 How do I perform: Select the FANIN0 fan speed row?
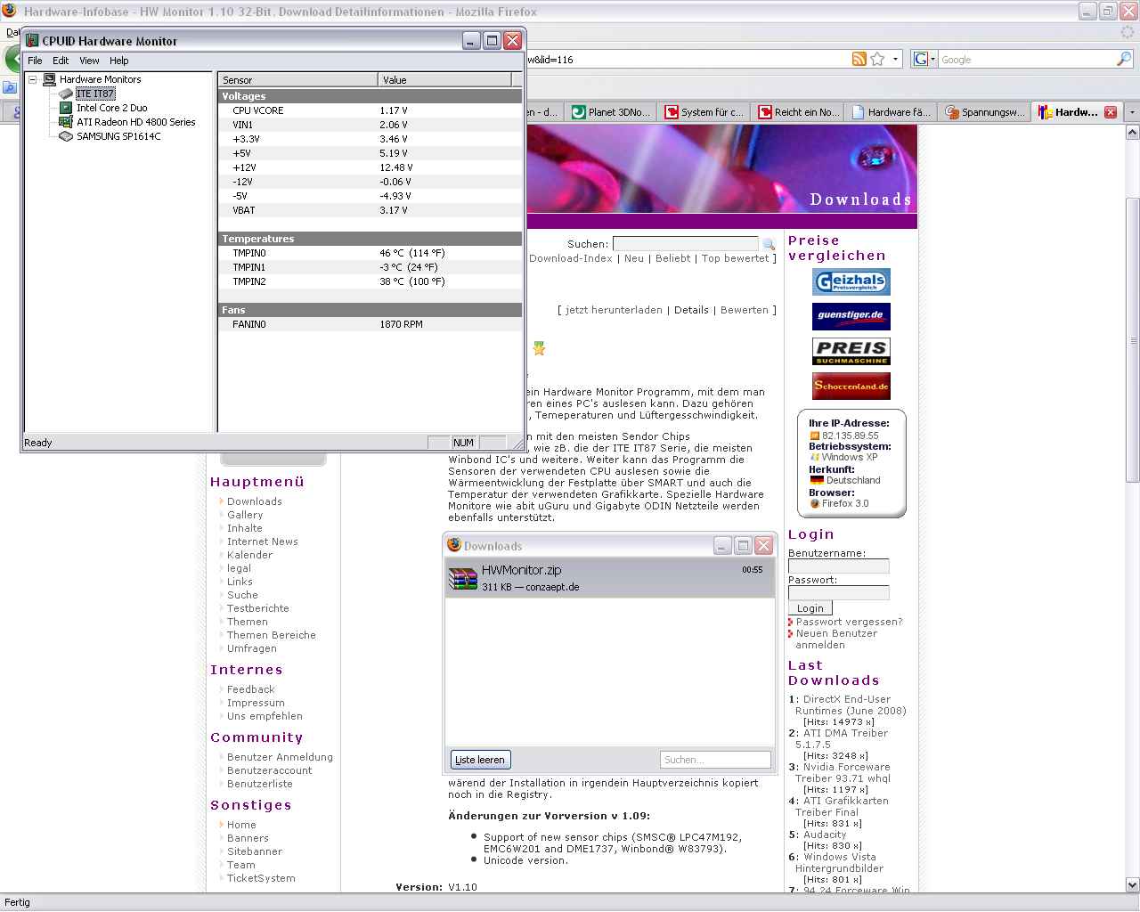[x=370, y=324]
